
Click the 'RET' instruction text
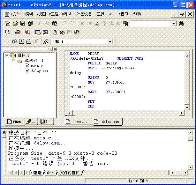pos(91,101)
